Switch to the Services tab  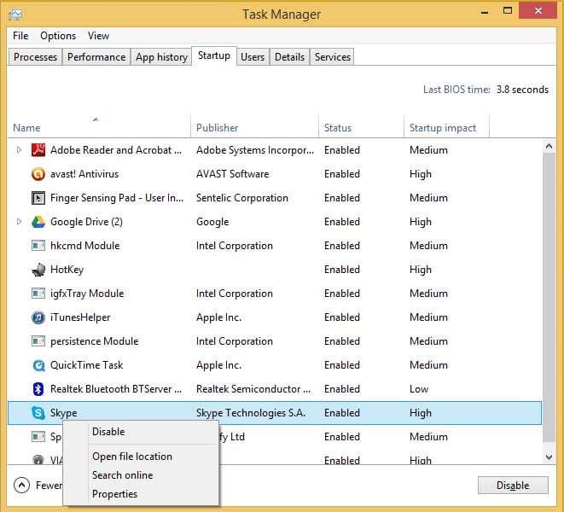tap(333, 57)
